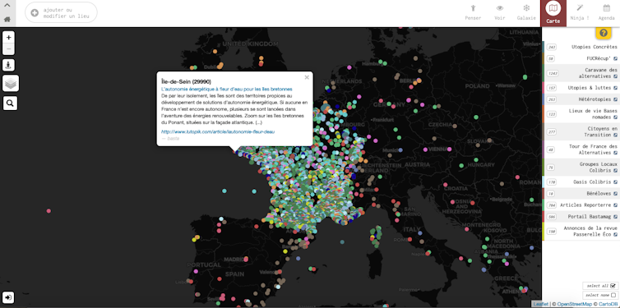
Task: Click the login arrow icon
Action: (x=9, y=297)
